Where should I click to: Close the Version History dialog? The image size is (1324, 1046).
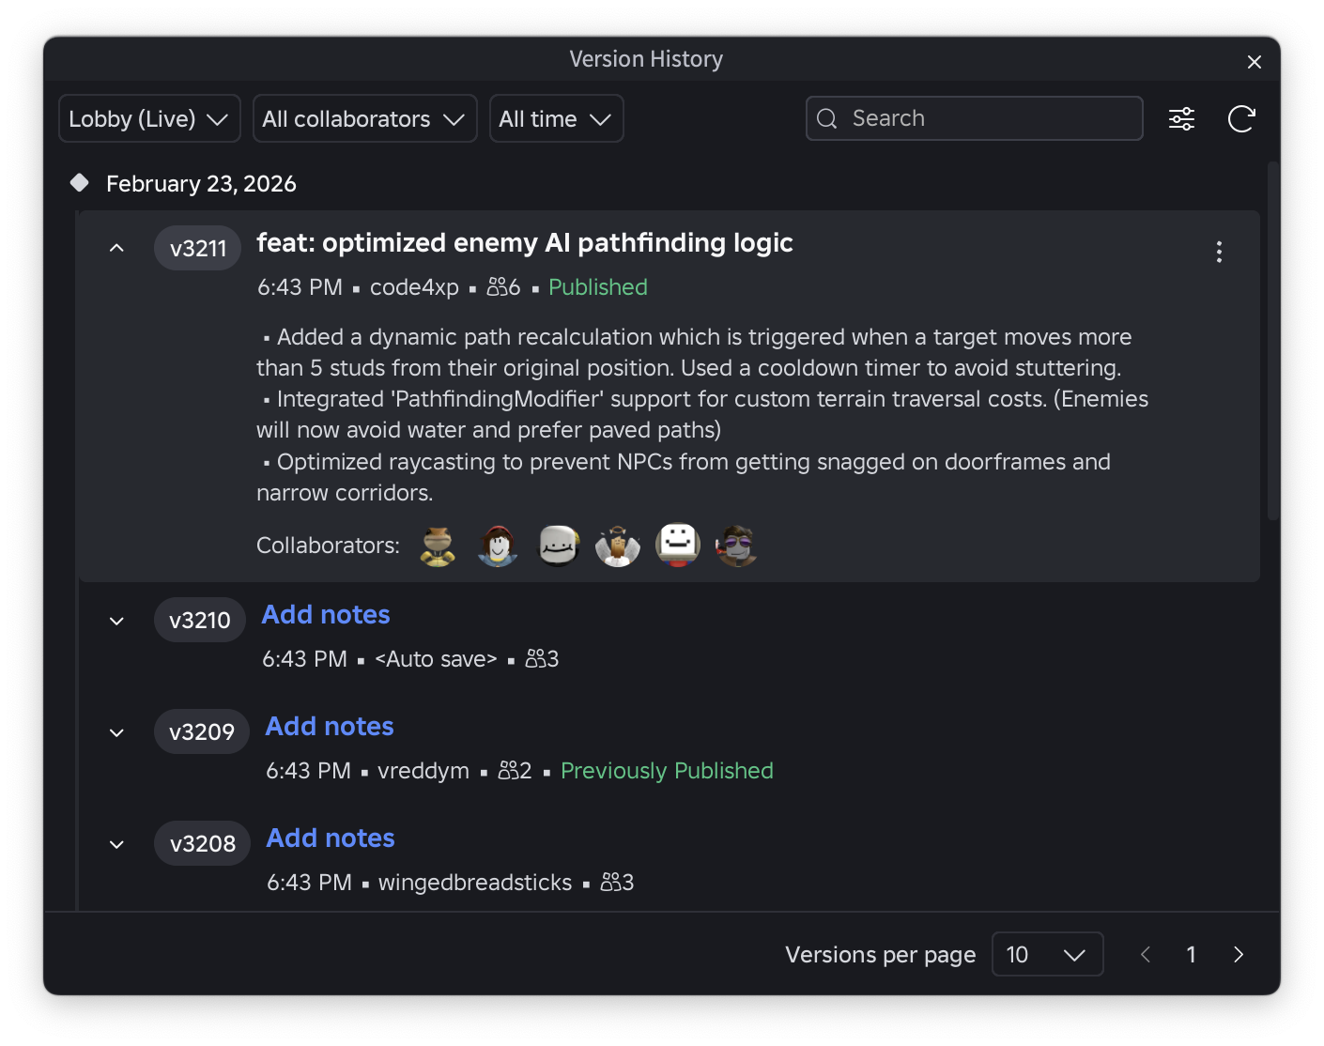point(1254,62)
